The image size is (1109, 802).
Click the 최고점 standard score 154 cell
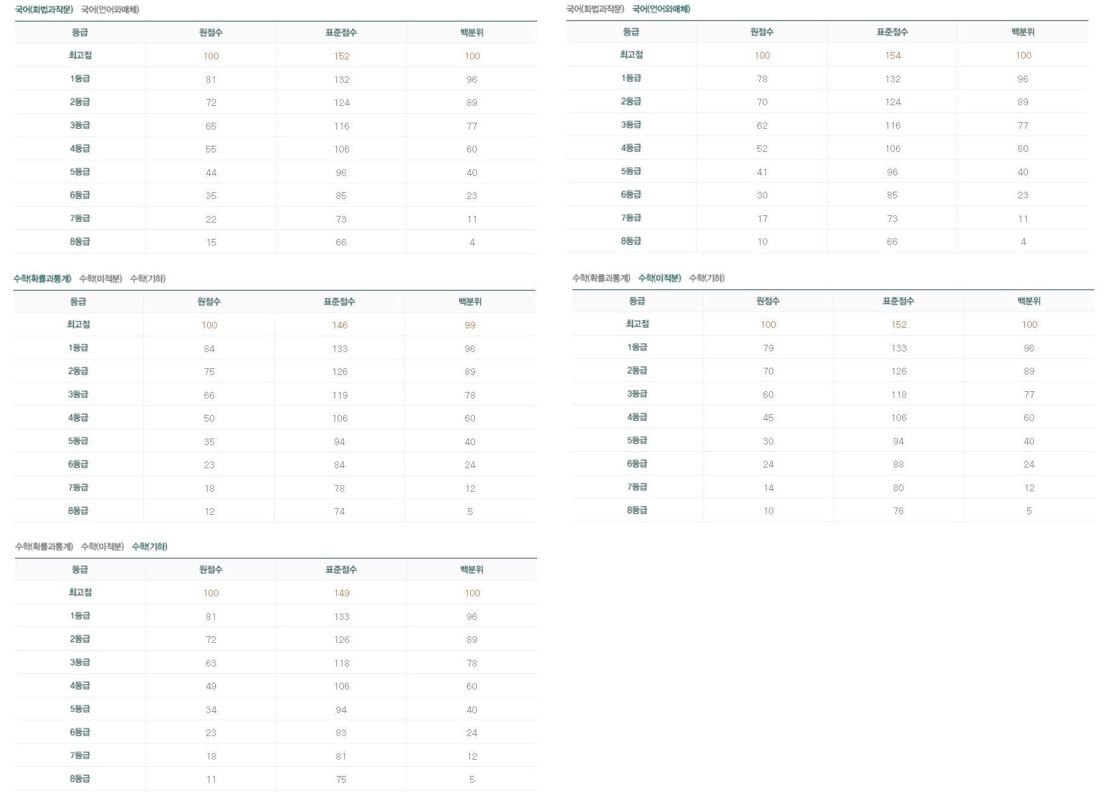pos(892,56)
